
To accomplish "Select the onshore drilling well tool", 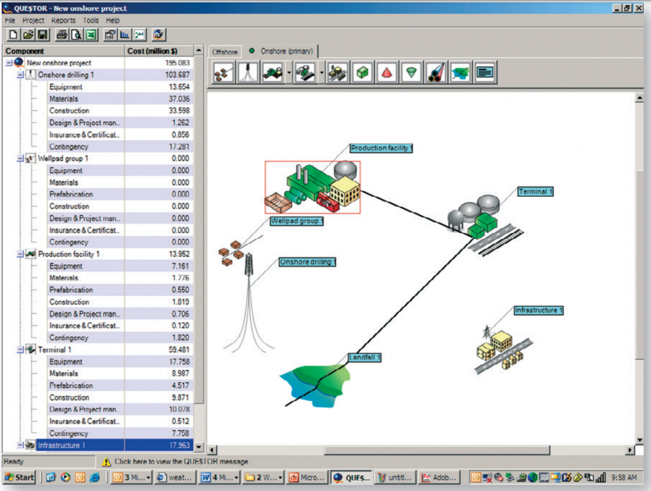I will tap(248, 72).
